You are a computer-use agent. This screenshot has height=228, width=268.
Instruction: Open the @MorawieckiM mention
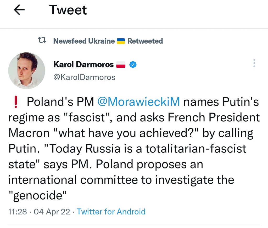point(138,102)
